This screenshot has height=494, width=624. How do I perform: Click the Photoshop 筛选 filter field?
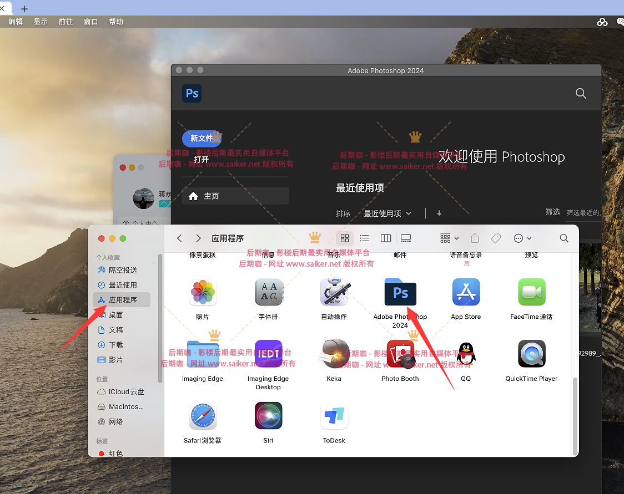(583, 212)
